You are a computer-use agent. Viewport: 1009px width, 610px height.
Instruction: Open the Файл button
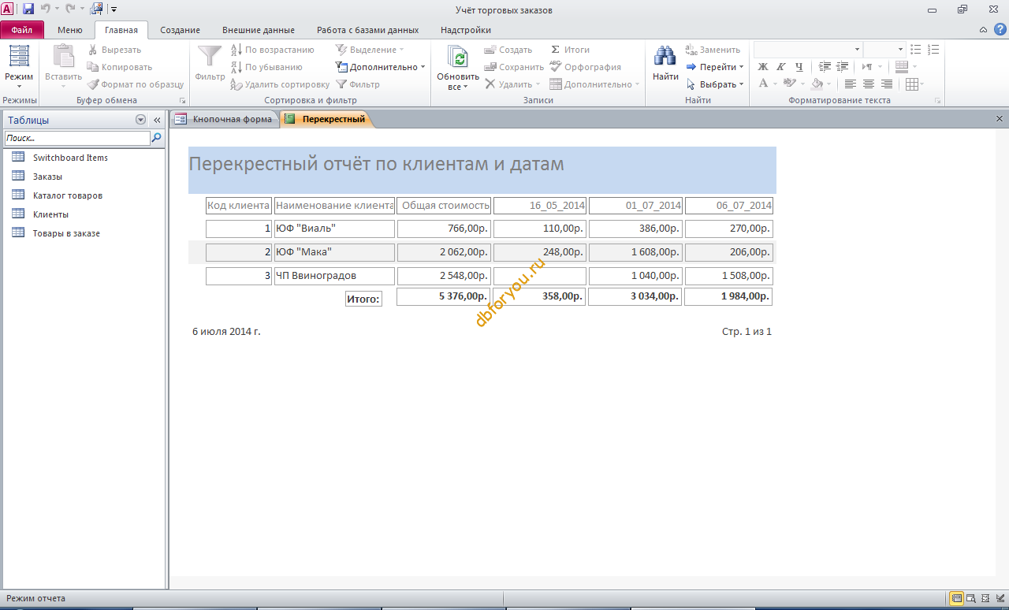(22, 30)
